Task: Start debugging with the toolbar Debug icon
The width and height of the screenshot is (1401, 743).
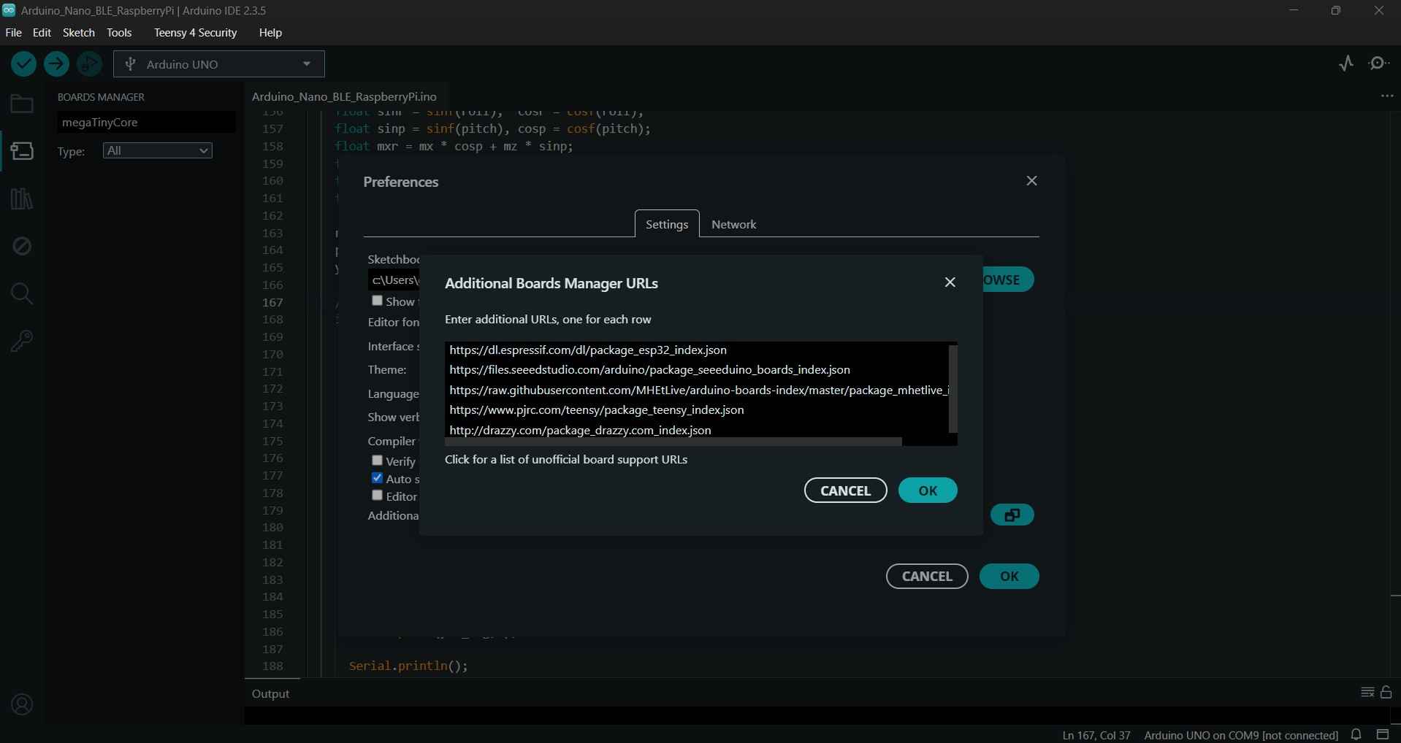Action: point(89,64)
